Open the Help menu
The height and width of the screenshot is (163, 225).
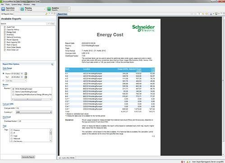coord(33,5)
